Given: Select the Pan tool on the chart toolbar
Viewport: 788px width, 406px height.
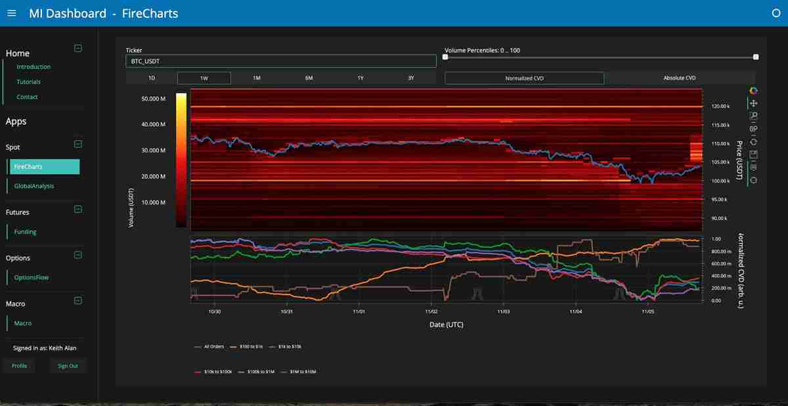Looking at the screenshot, I should 753,103.
